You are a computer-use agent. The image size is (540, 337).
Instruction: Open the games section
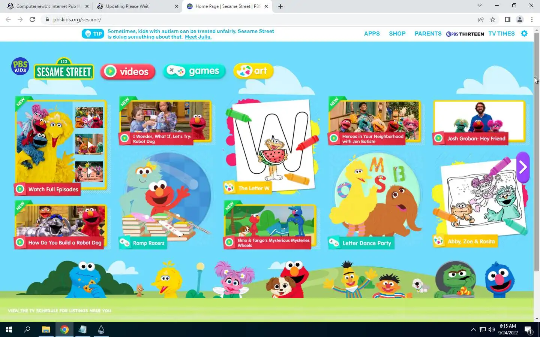click(x=194, y=71)
